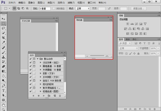Select the Eraser tool
161x111 pixels.
tap(4, 67)
